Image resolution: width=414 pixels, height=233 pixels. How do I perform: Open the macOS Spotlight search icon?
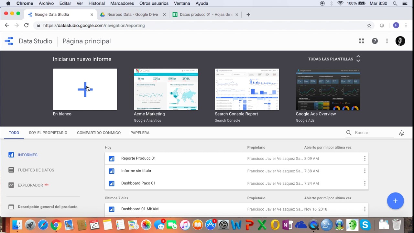(395, 3)
